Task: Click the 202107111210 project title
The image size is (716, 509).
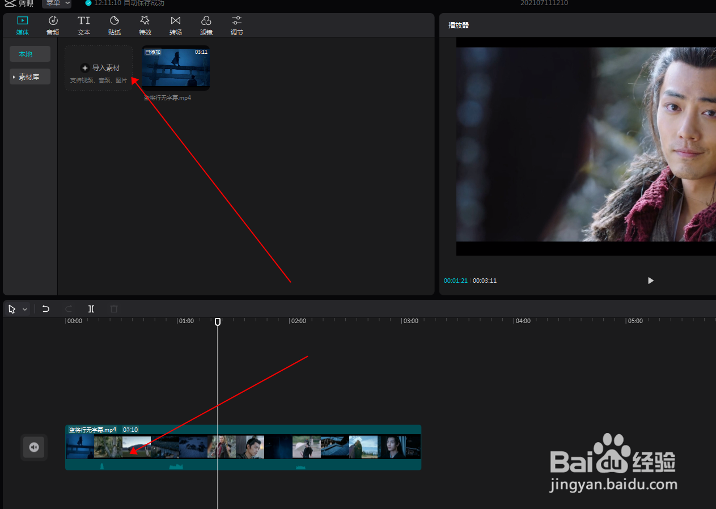Action: click(x=544, y=3)
